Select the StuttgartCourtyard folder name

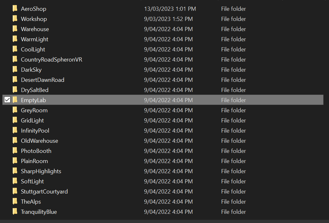click(x=44, y=191)
